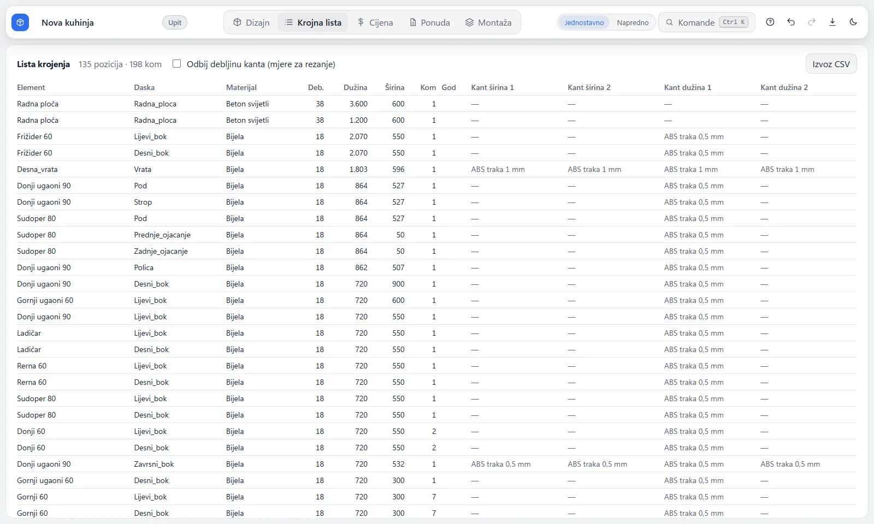Click the Kant širina 1 header

pyautogui.click(x=493, y=87)
